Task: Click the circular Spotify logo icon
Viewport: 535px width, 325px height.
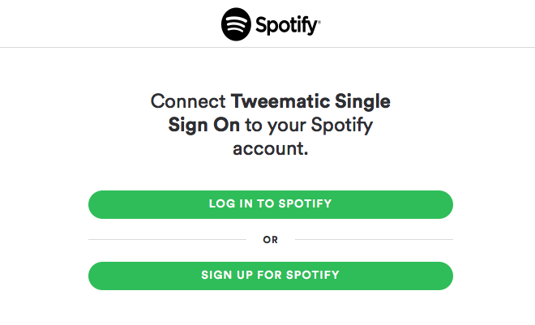Action: [236, 24]
